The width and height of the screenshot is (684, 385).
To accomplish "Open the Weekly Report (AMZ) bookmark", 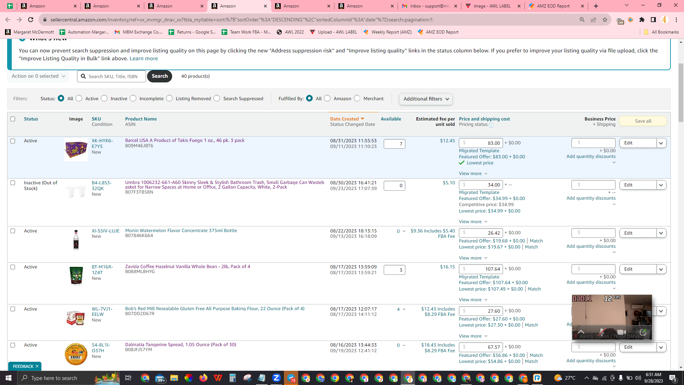I will (388, 32).
